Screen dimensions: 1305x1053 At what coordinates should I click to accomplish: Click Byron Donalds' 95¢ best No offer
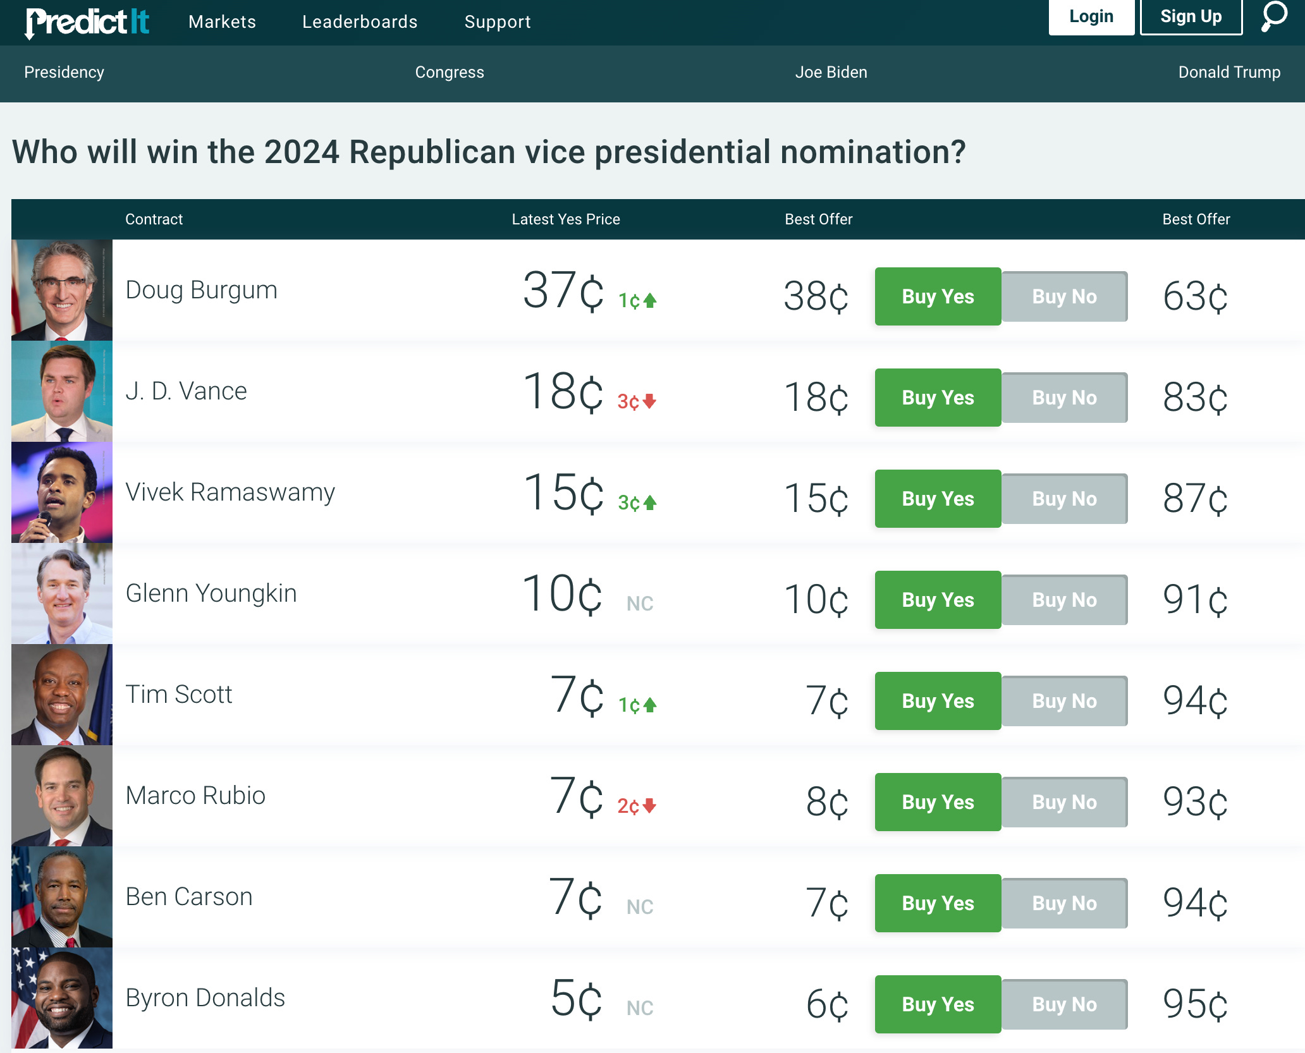pyautogui.click(x=1195, y=1004)
